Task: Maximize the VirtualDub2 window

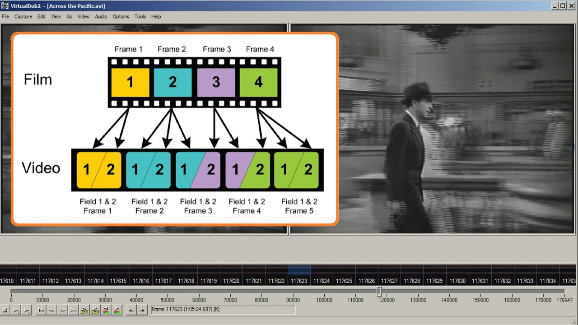Action: (563, 6)
